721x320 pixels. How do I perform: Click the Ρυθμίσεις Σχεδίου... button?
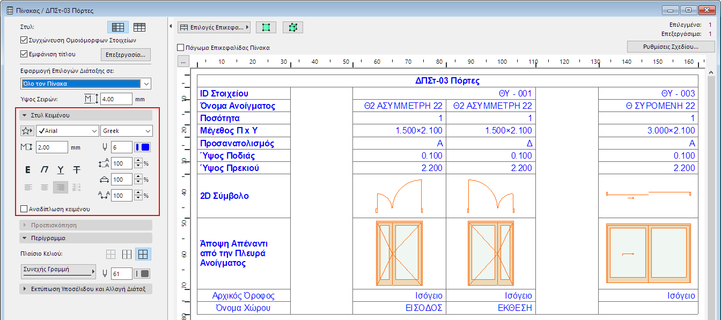click(671, 47)
